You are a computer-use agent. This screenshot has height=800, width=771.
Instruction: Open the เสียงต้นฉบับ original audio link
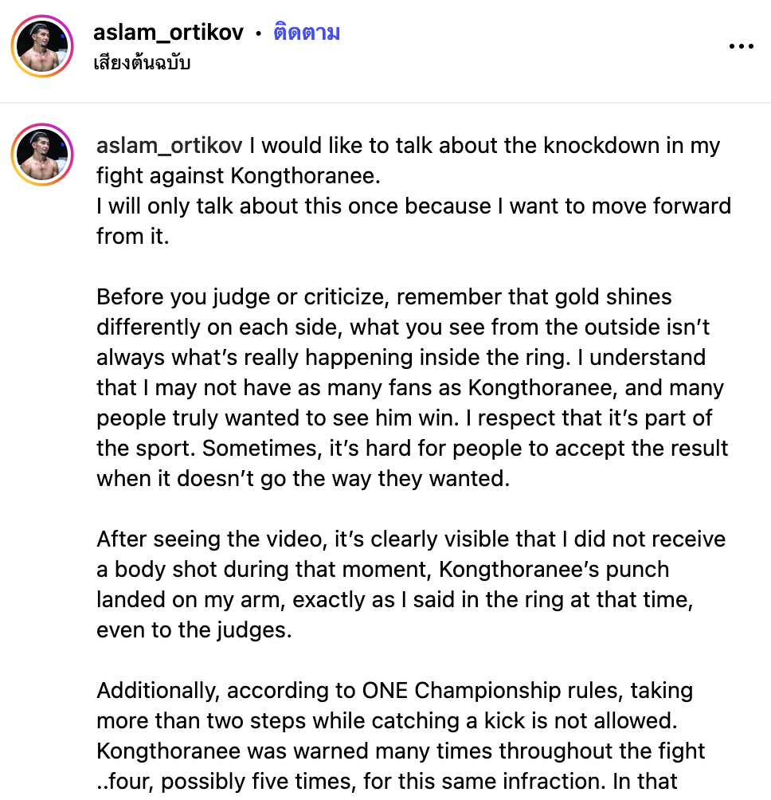[142, 63]
